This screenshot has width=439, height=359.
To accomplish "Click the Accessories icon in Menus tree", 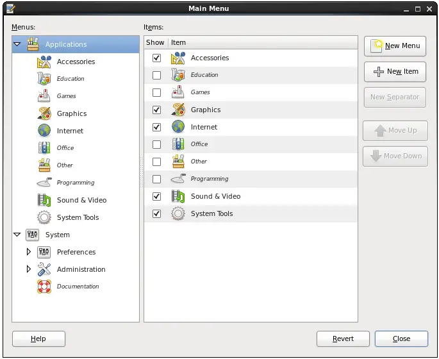I will point(44,62).
